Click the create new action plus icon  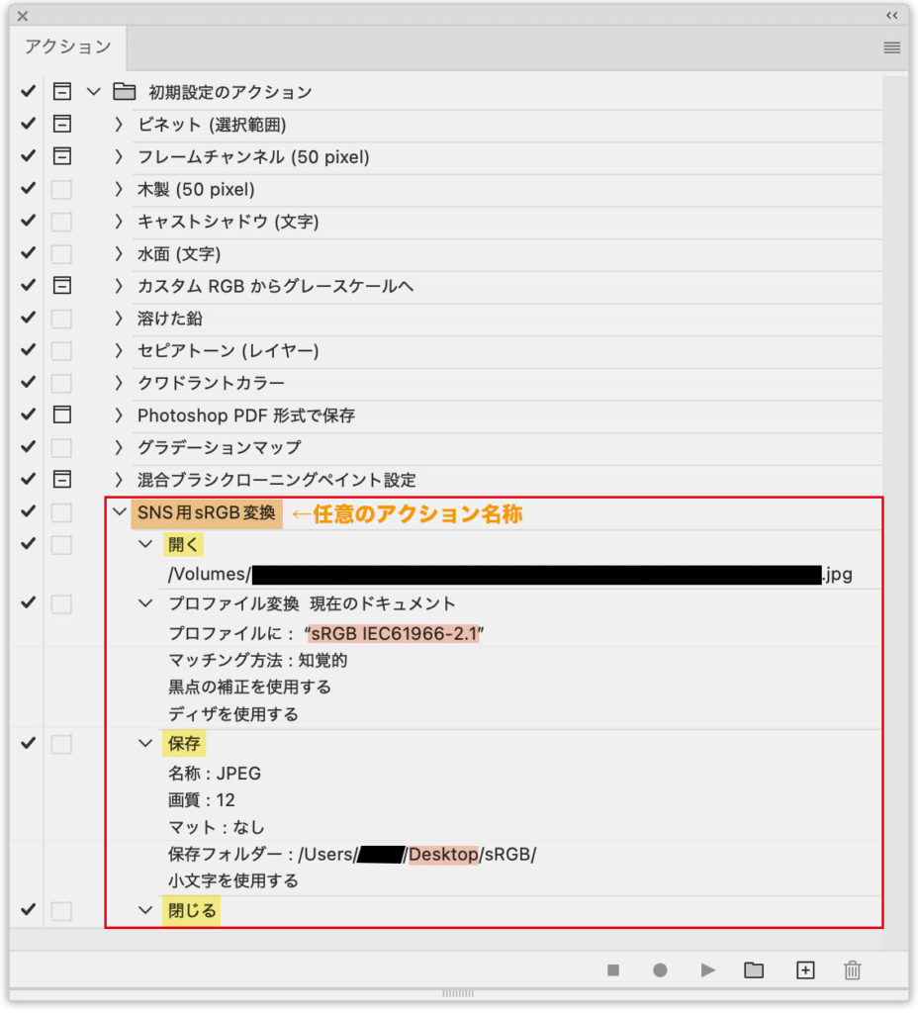tap(805, 970)
